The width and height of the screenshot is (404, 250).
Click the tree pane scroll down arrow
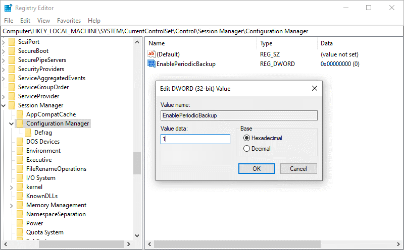[137, 235]
